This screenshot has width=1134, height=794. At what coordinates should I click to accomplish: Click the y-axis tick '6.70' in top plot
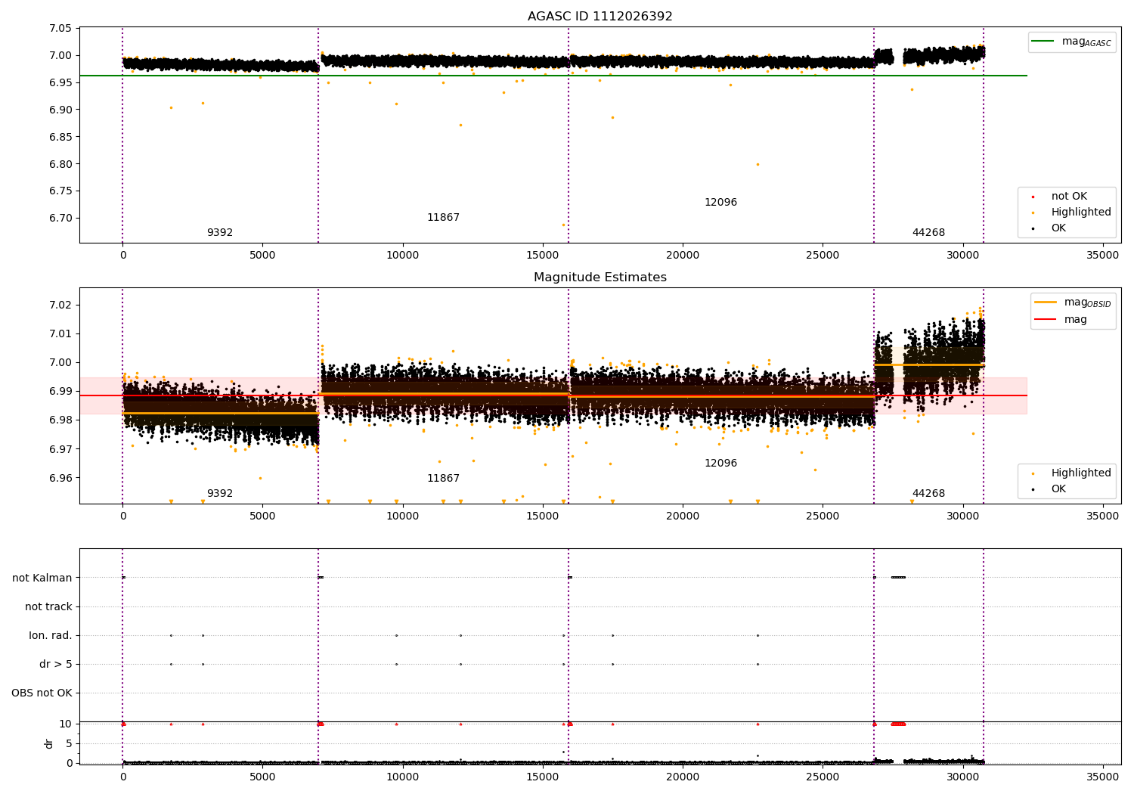(61, 219)
